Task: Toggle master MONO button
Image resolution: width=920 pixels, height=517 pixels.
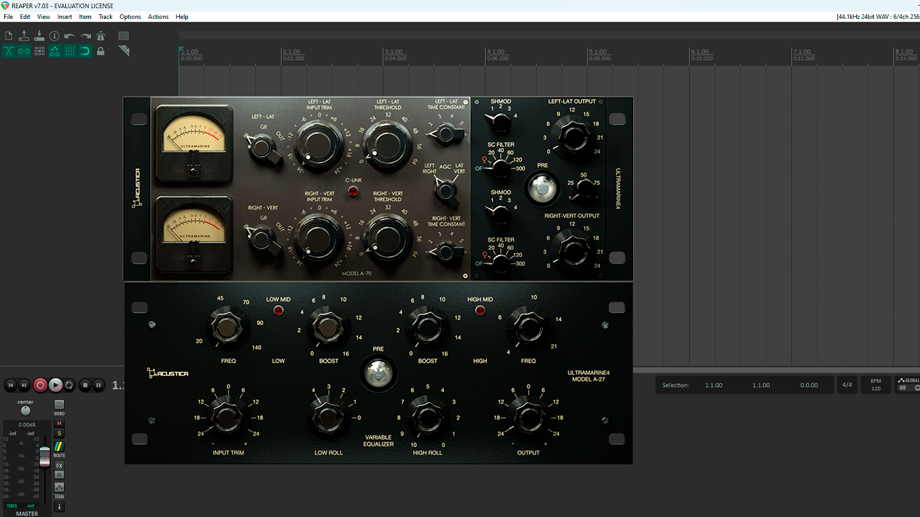Action: [59, 405]
